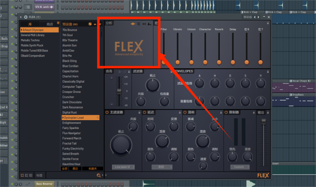The image size is (316, 187).
Task: Choose the 70s Bounce preset
Action: [x=70, y=30]
